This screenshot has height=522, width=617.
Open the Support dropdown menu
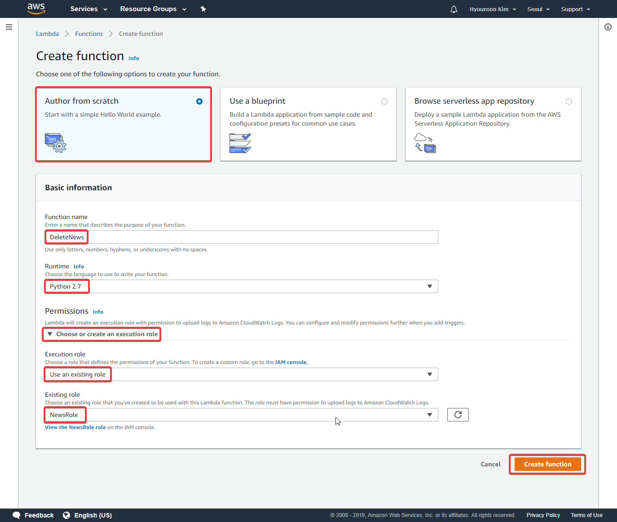point(576,9)
